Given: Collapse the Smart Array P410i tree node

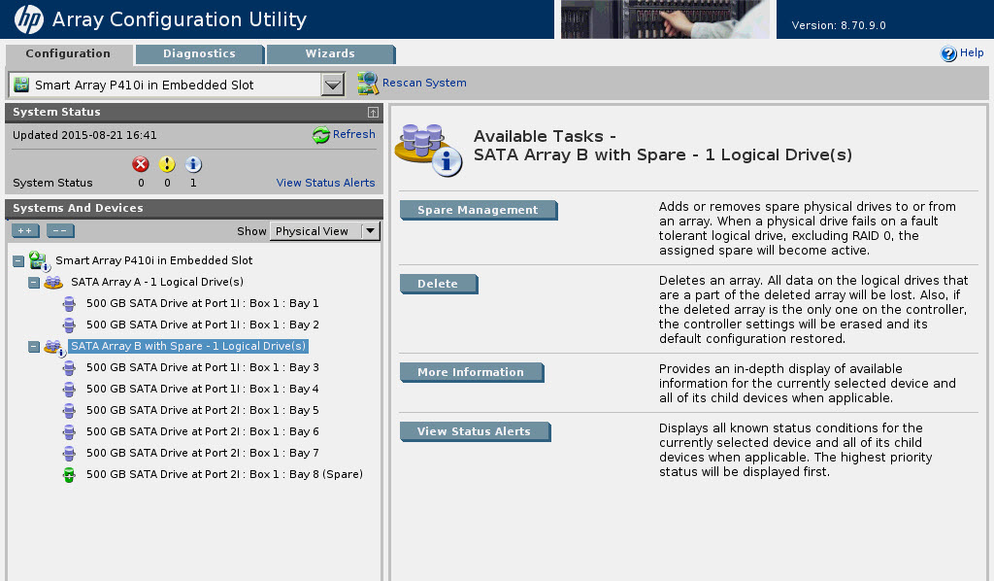Looking at the screenshot, I should 18,260.
